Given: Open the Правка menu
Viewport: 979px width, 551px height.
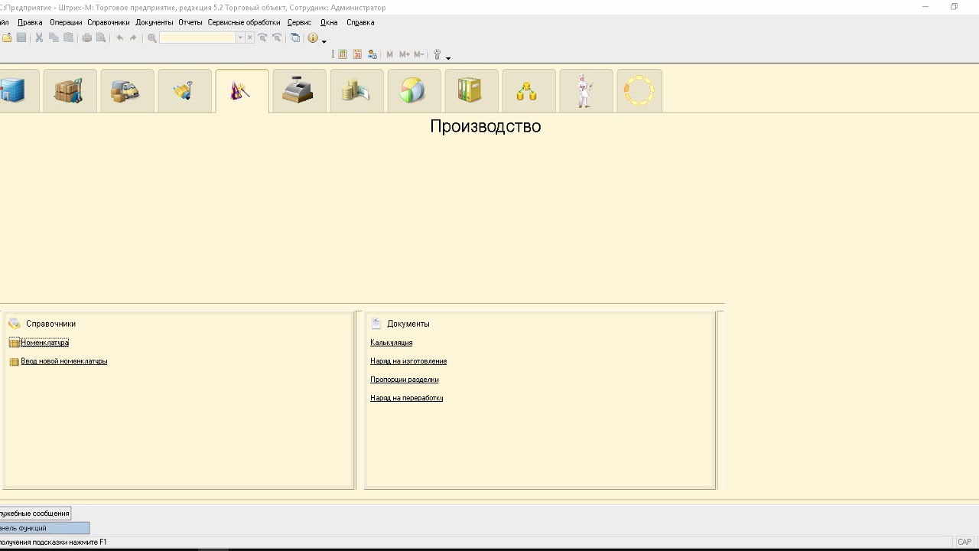Looking at the screenshot, I should pyautogui.click(x=30, y=22).
